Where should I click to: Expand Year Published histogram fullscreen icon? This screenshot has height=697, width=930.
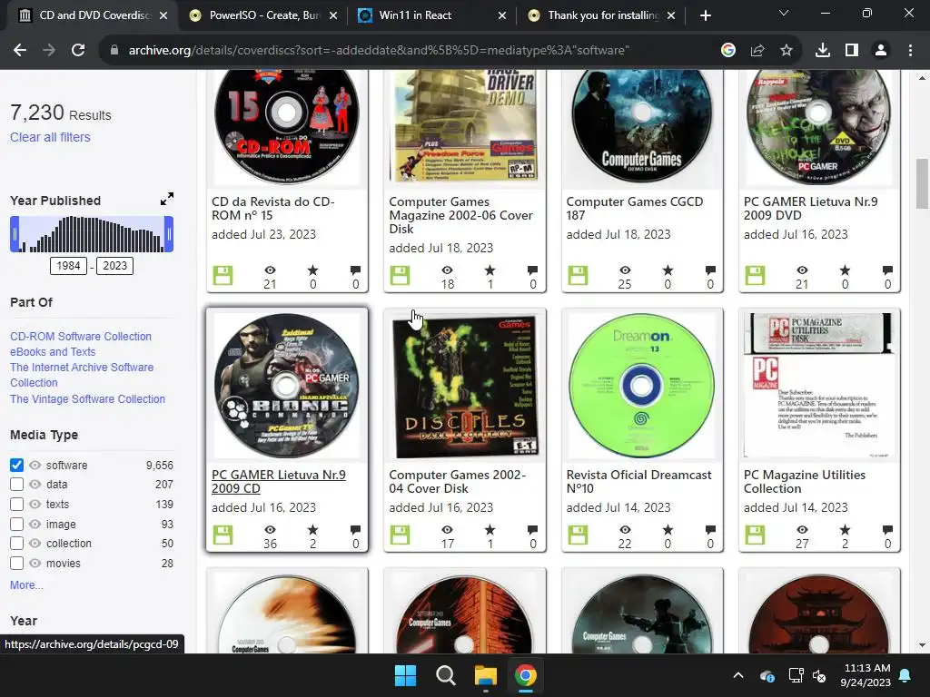pyautogui.click(x=167, y=199)
